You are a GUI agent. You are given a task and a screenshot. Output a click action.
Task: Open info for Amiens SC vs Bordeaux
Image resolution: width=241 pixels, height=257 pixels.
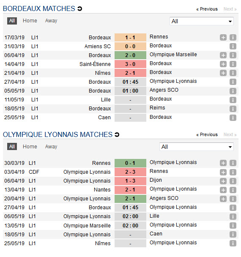(x=233, y=46)
